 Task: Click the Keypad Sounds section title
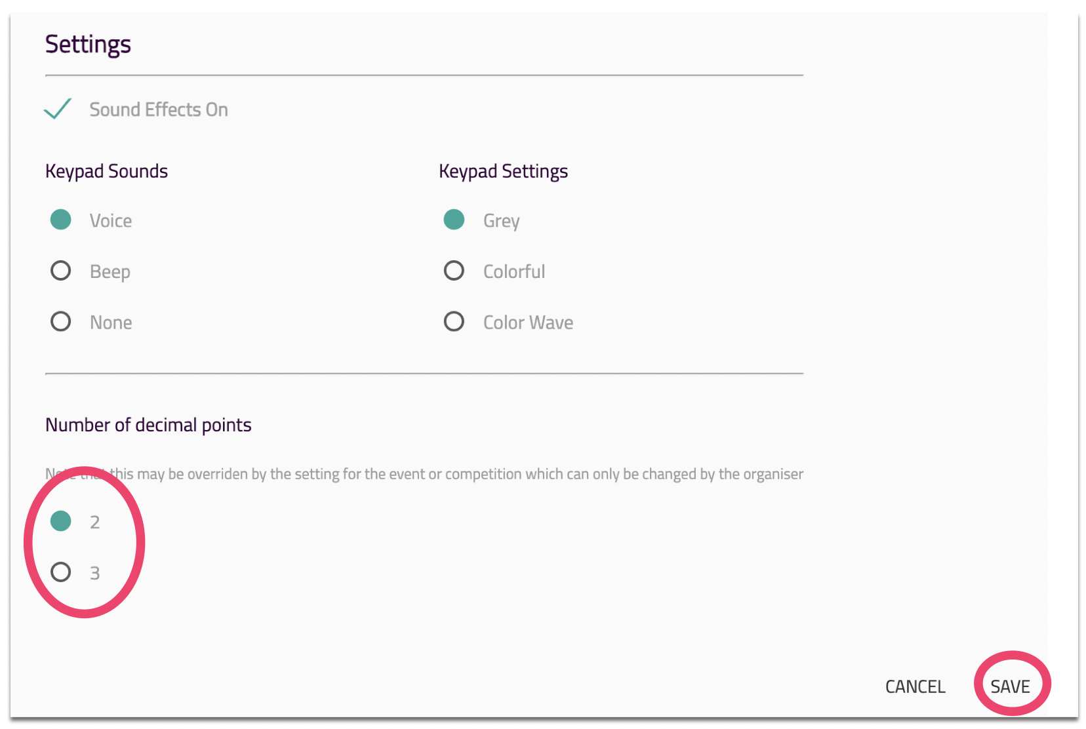point(106,171)
